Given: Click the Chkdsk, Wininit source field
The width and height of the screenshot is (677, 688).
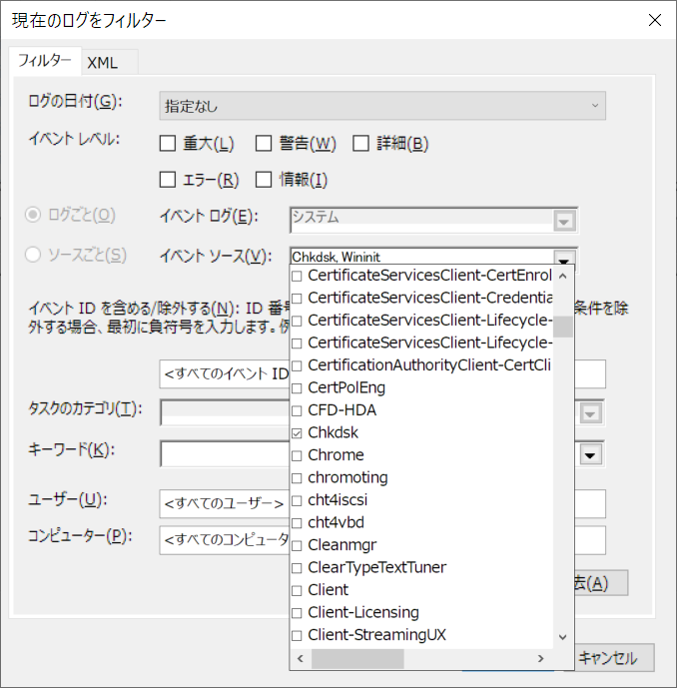Looking at the screenshot, I should [421, 257].
